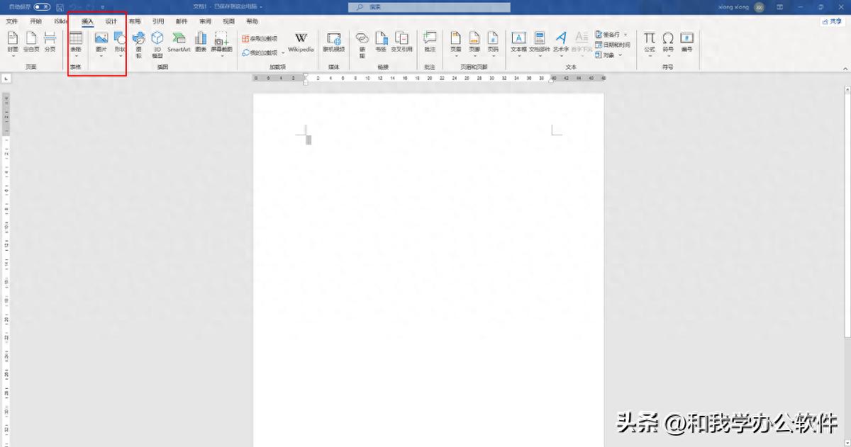The width and height of the screenshot is (851, 447).
Task: Switch to the Mailings (邮件) tab
Action: [182, 21]
